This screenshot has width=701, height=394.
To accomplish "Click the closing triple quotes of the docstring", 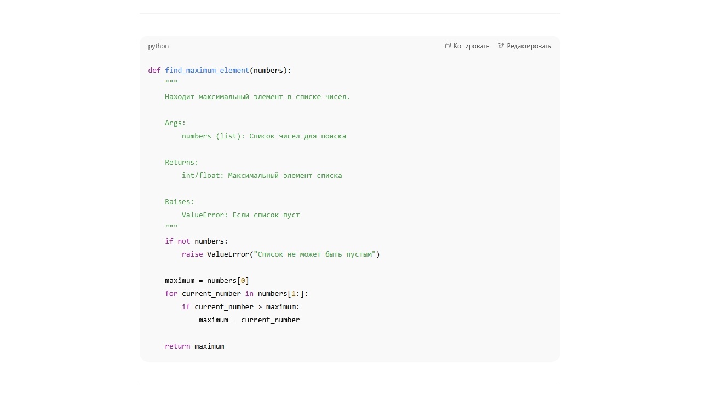I will (170, 227).
